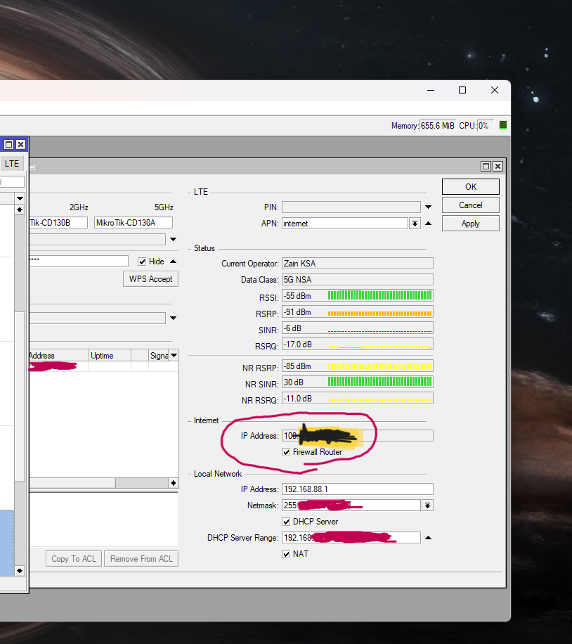Minimize the main WinBox window
This screenshot has width=572, height=644.
[x=431, y=91]
